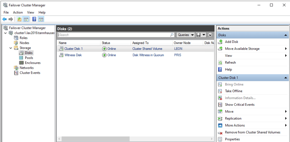
Task: Collapse the Storage tree node
Action: click(11, 48)
